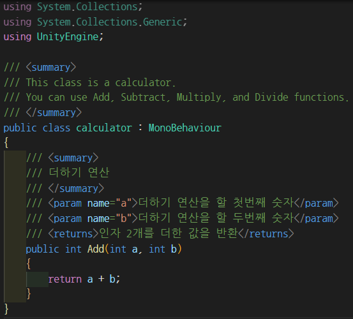Click the param name="a" attribute
This screenshot has width=353, height=319.
tap(109, 204)
